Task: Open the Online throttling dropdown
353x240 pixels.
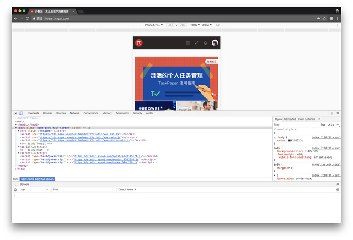Action: [207, 25]
